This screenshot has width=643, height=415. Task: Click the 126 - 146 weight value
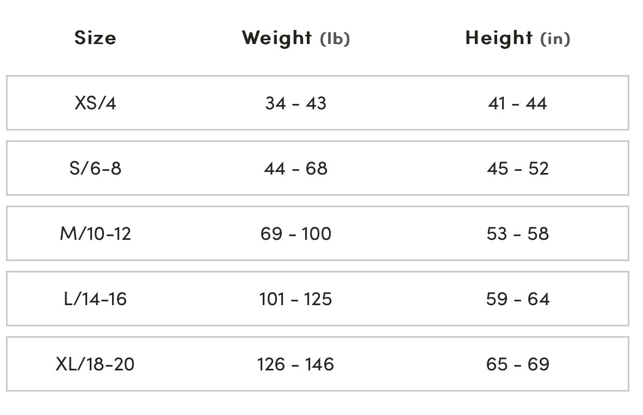295,364
